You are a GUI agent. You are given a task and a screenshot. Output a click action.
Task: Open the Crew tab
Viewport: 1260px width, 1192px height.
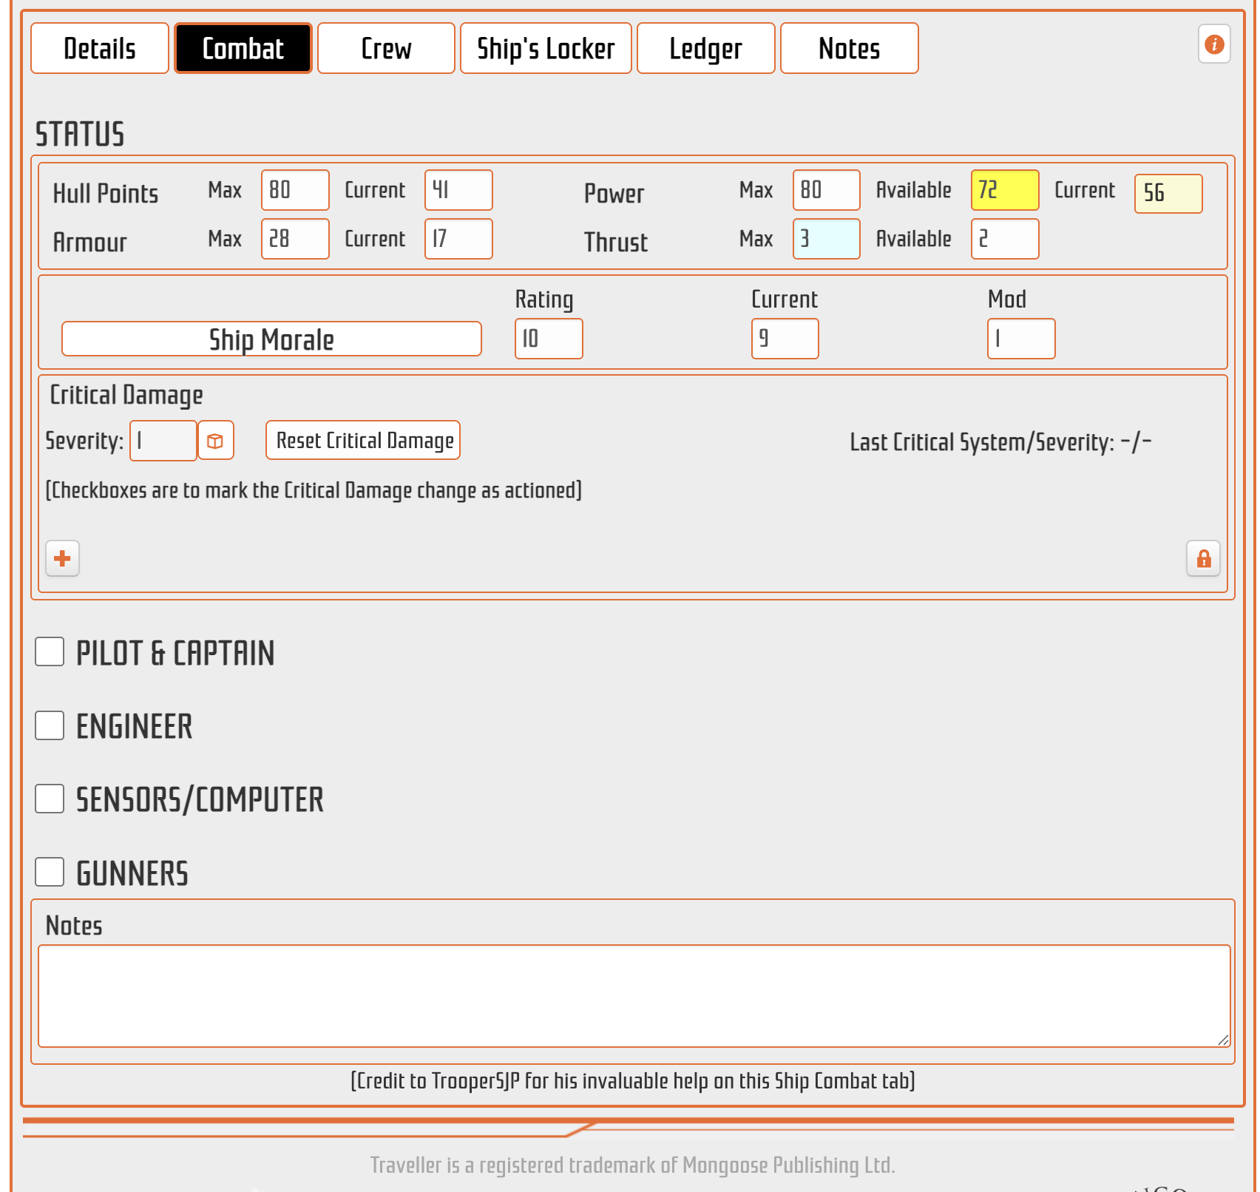point(386,49)
